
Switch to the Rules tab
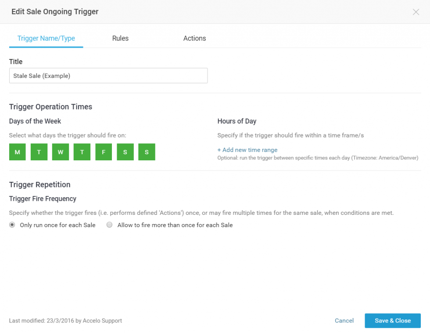[x=120, y=38]
